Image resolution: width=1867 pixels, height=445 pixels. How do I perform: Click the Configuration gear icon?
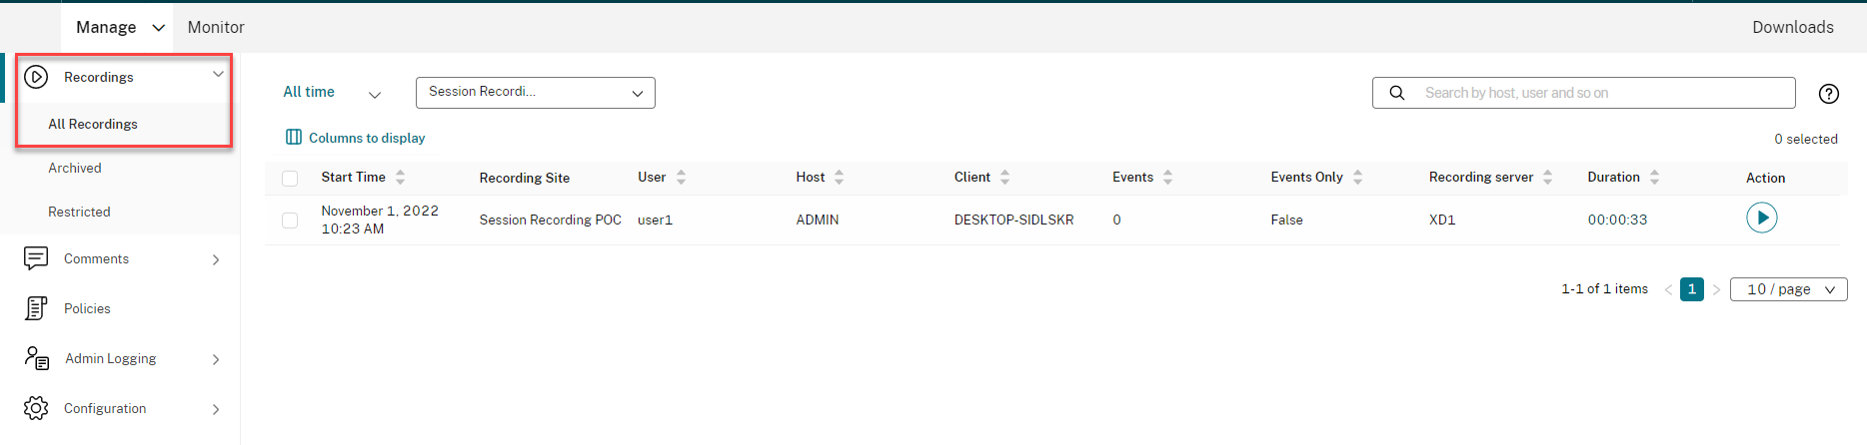click(36, 408)
